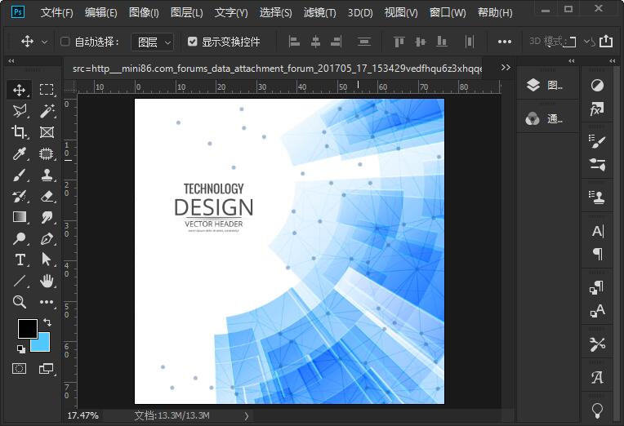The width and height of the screenshot is (624, 426).
Task: Open the Clone Source panel icon
Action: (597, 197)
